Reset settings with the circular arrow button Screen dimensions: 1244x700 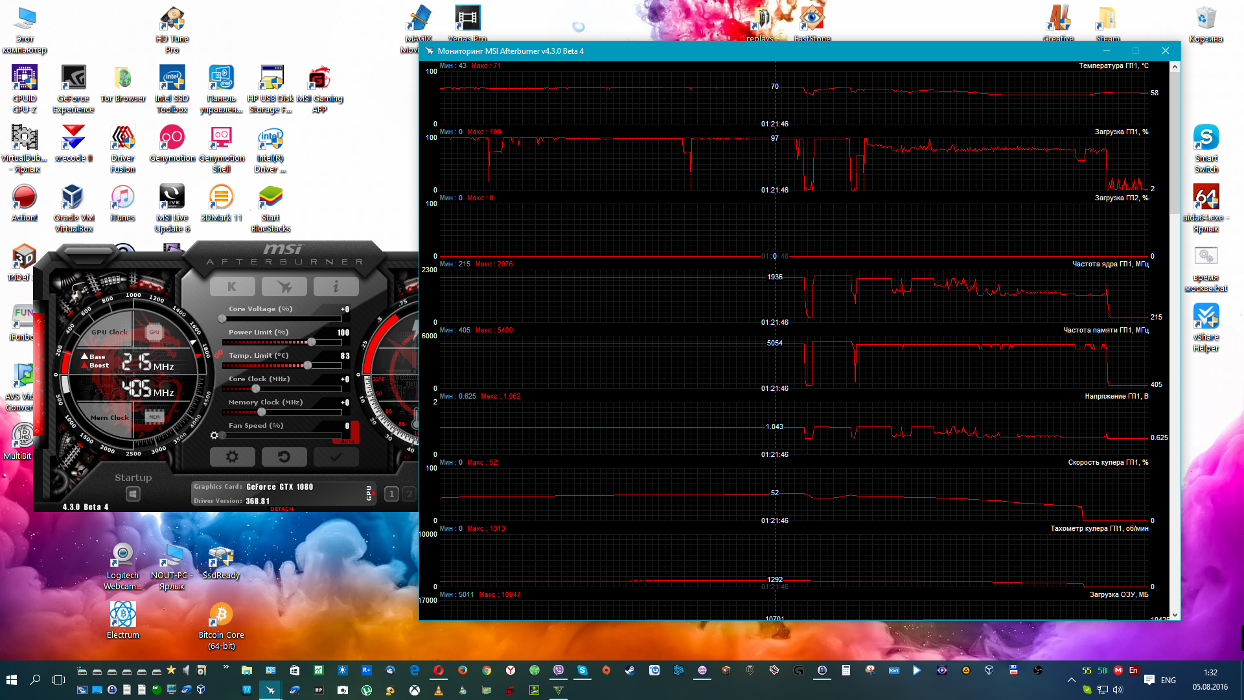284,457
